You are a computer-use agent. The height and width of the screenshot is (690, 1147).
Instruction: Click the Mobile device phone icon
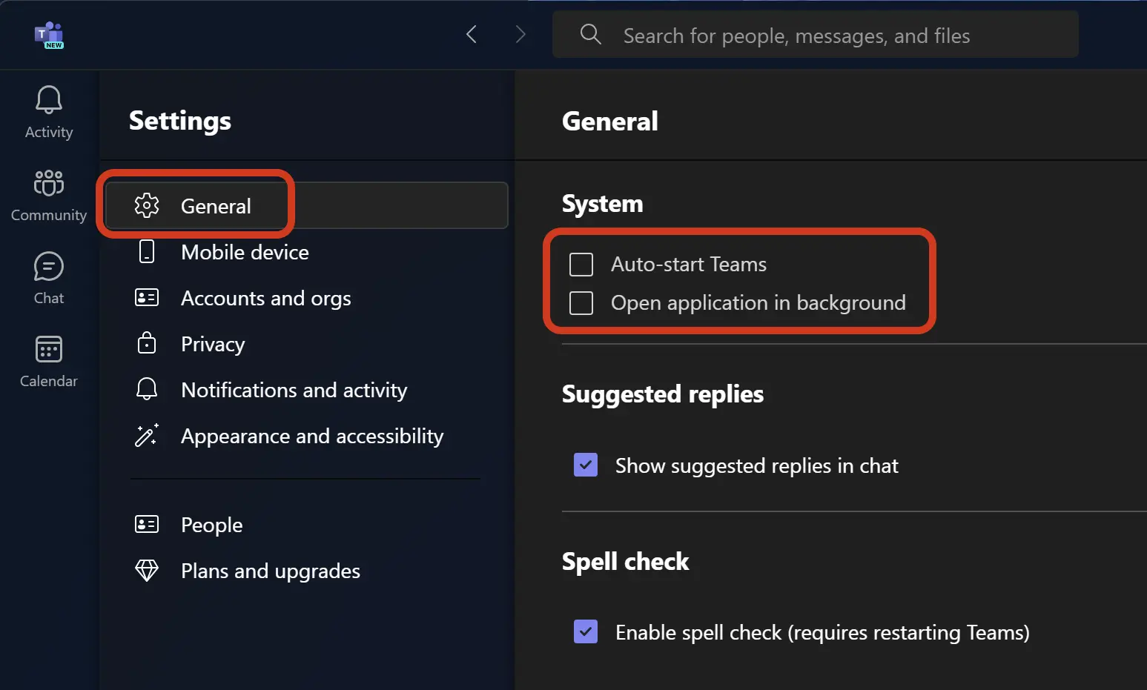point(147,251)
